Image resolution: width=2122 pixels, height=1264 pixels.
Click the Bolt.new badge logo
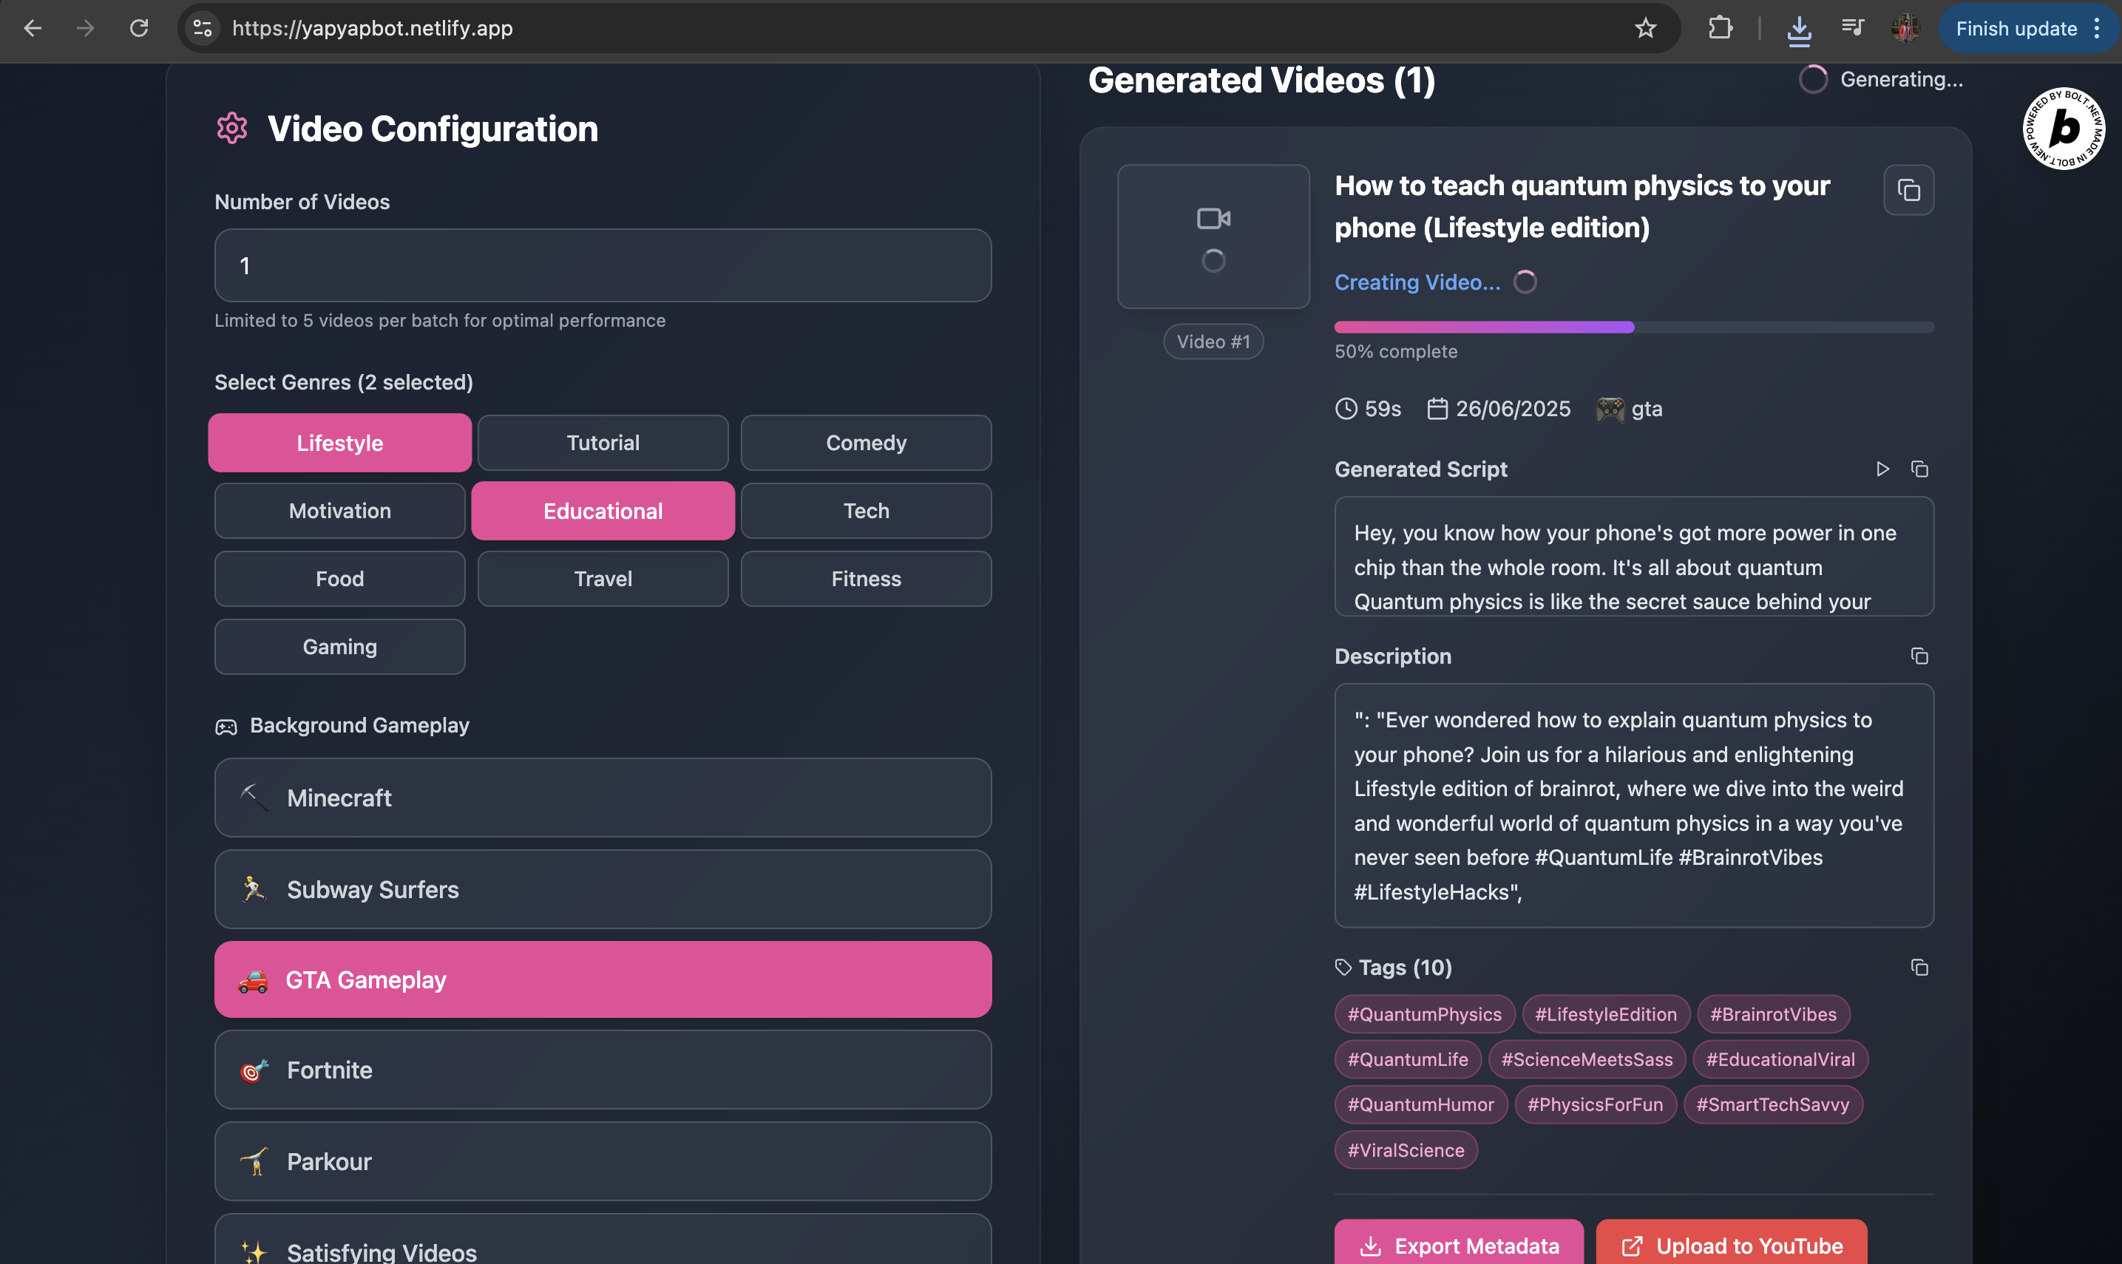pos(2062,129)
